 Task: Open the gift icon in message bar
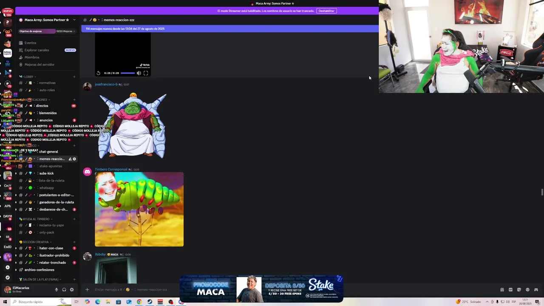click(502, 290)
